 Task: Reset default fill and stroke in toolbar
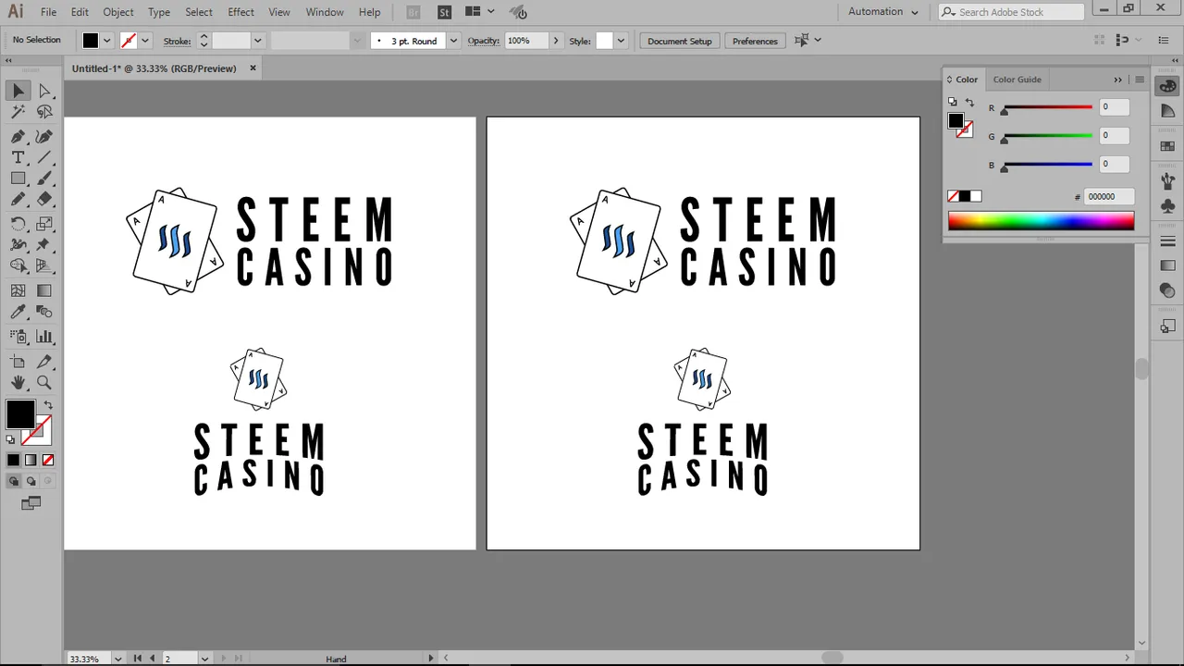pyautogui.click(x=10, y=439)
